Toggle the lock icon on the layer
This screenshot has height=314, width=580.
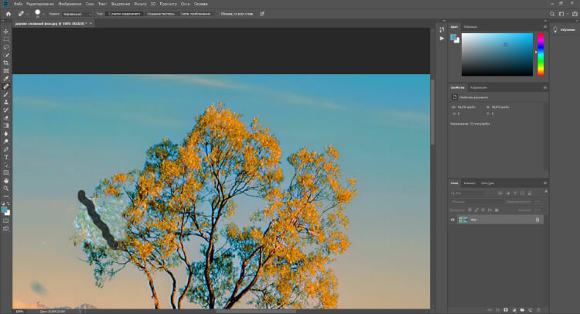click(537, 220)
